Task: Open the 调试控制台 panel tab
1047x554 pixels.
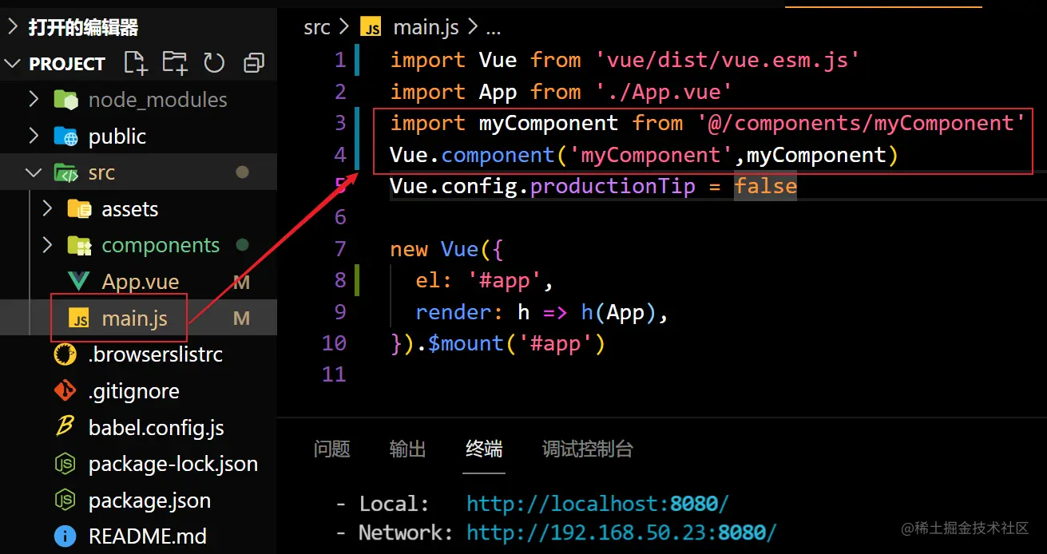Action: pyautogui.click(x=587, y=449)
